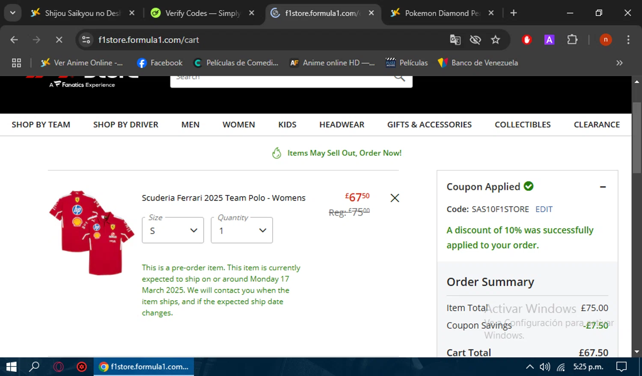This screenshot has height=376, width=642.
Task: Go back to previous page
Action: pyautogui.click(x=14, y=40)
